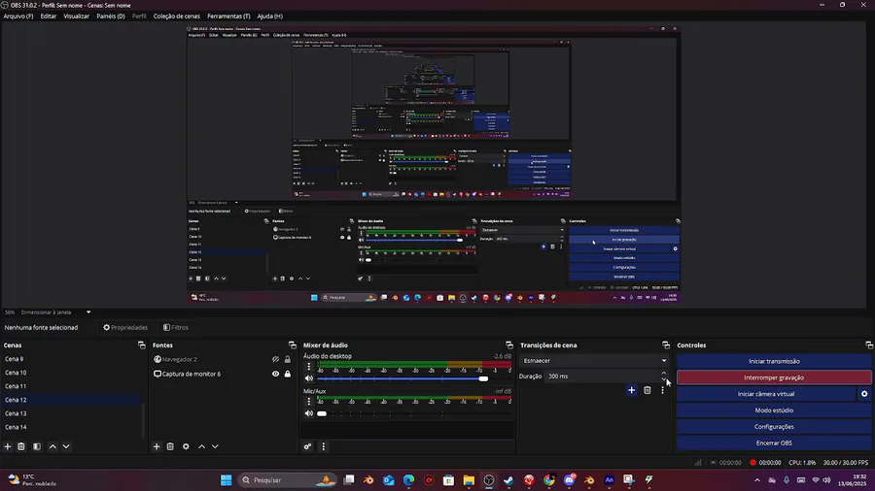This screenshot has height=491, width=875.
Task: Open Steam from the taskbar
Action: (x=508, y=480)
